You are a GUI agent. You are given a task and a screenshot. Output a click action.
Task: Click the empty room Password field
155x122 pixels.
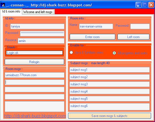(x=140, y=26)
